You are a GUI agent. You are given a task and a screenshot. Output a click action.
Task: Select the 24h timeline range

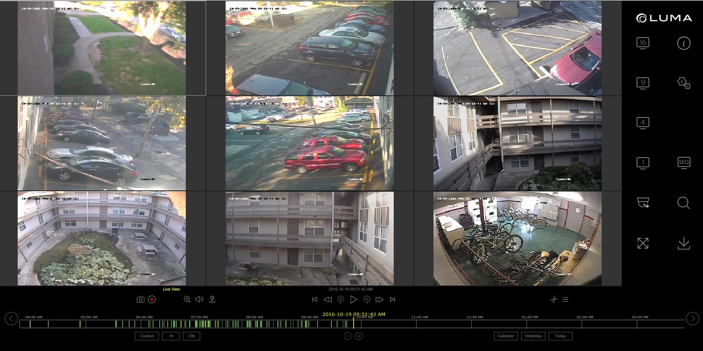coord(191,336)
